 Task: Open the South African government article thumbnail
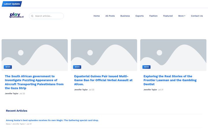(35, 55)
